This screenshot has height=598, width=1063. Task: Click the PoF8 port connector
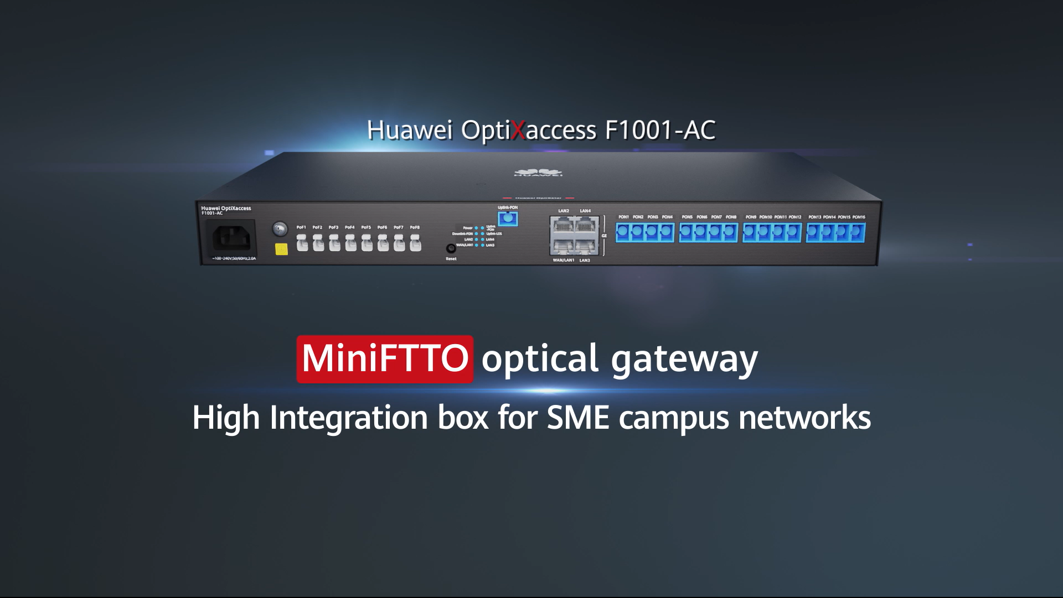click(415, 242)
